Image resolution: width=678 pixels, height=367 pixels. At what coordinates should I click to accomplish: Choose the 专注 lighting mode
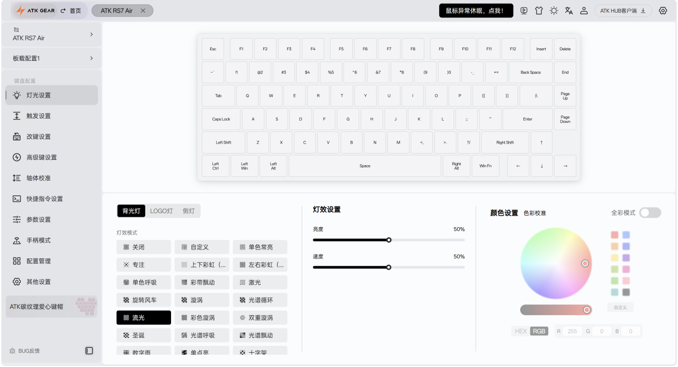[x=144, y=265]
